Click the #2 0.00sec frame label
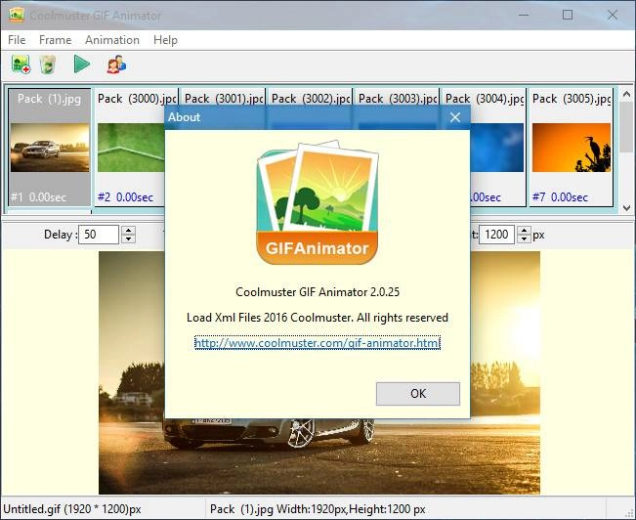 [x=125, y=197]
